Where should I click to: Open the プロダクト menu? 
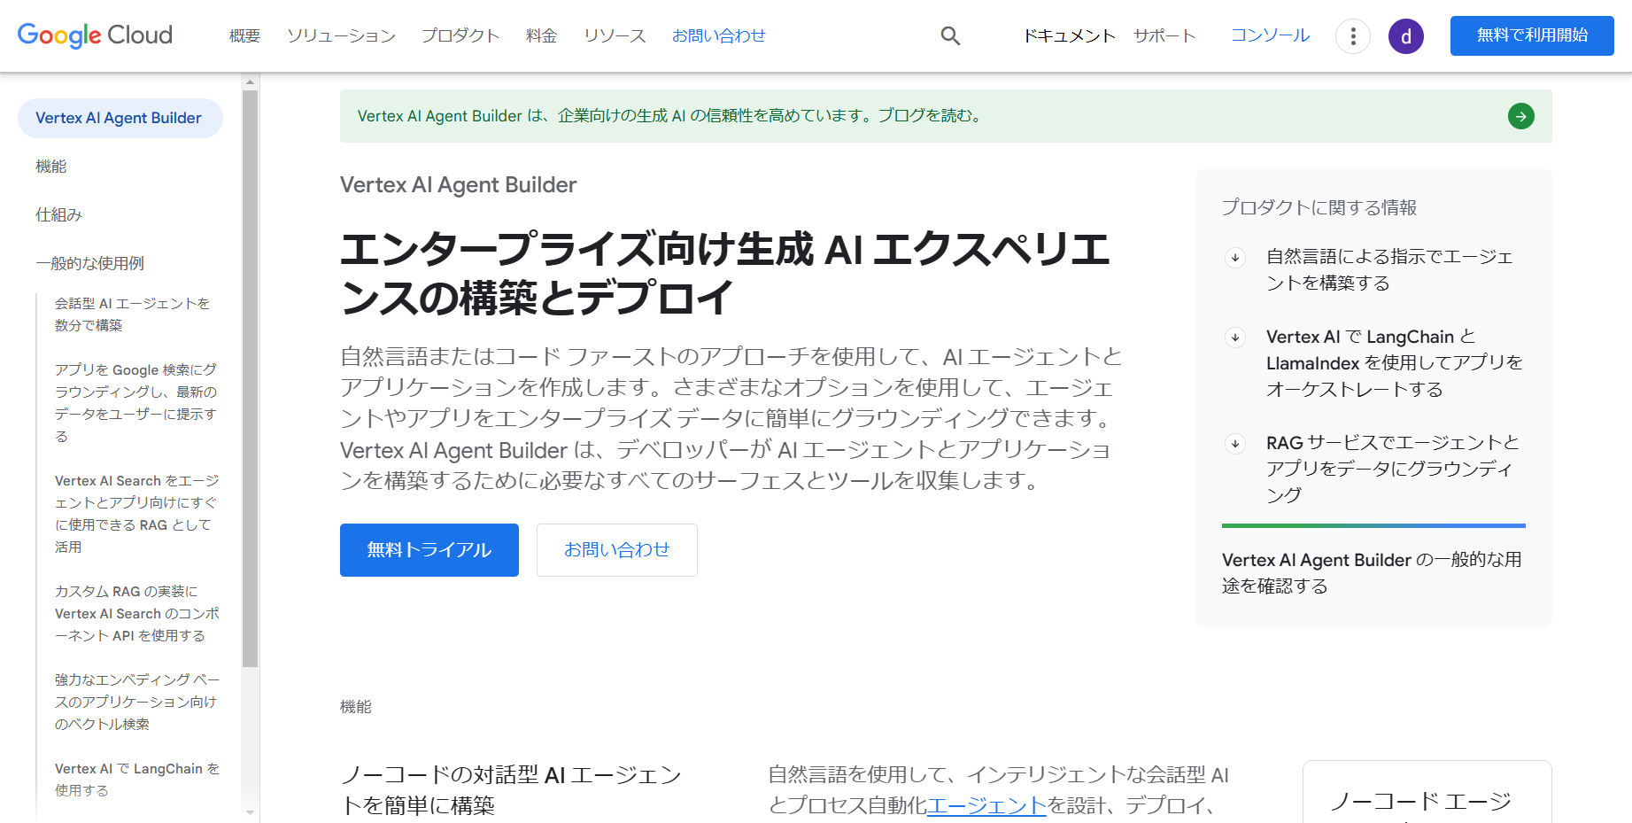460,35
